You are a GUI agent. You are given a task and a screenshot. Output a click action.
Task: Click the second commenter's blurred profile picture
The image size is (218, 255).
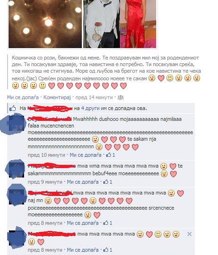tap(15, 169)
